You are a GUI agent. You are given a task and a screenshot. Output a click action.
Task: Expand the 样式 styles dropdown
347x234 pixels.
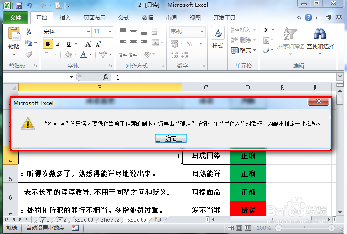pyautogui.click(x=218, y=53)
